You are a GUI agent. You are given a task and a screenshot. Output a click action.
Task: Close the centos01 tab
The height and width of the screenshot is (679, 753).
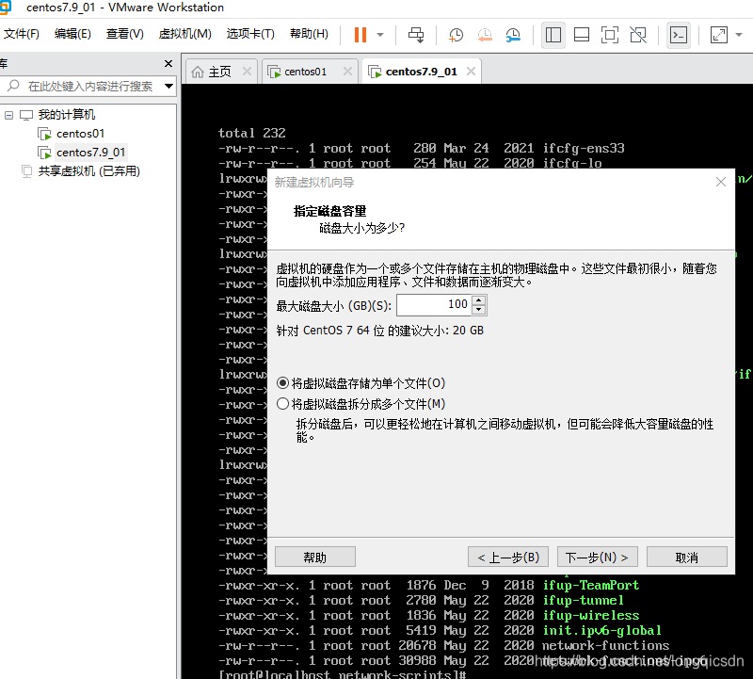347,72
